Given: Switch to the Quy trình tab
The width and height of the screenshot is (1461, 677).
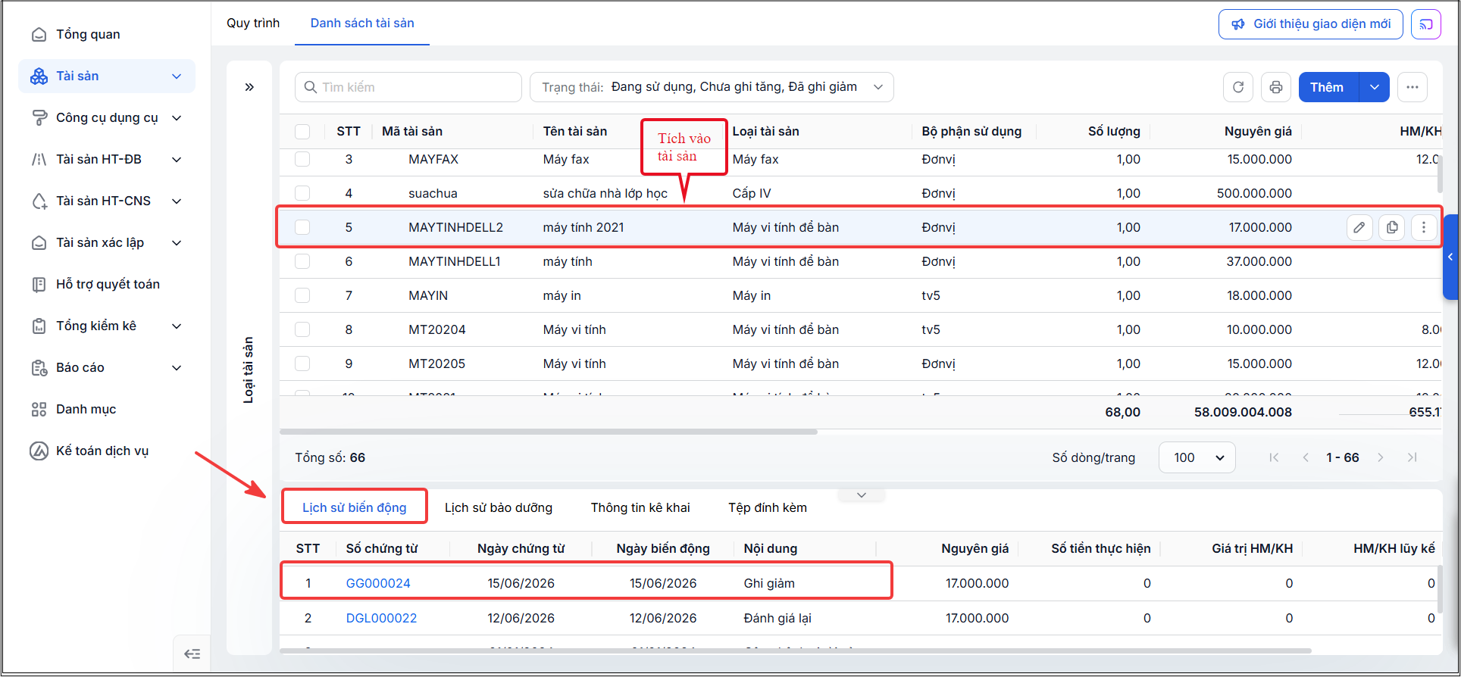Looking at the screenshot, I should click(253, 23).
